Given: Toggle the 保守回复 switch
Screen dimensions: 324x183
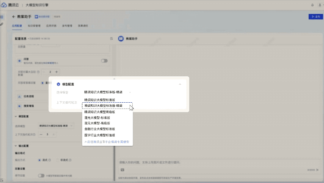Looking at the screenshot, I should point(41,176).
